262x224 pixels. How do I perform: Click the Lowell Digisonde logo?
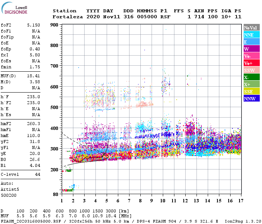click(x=14, y=8)
